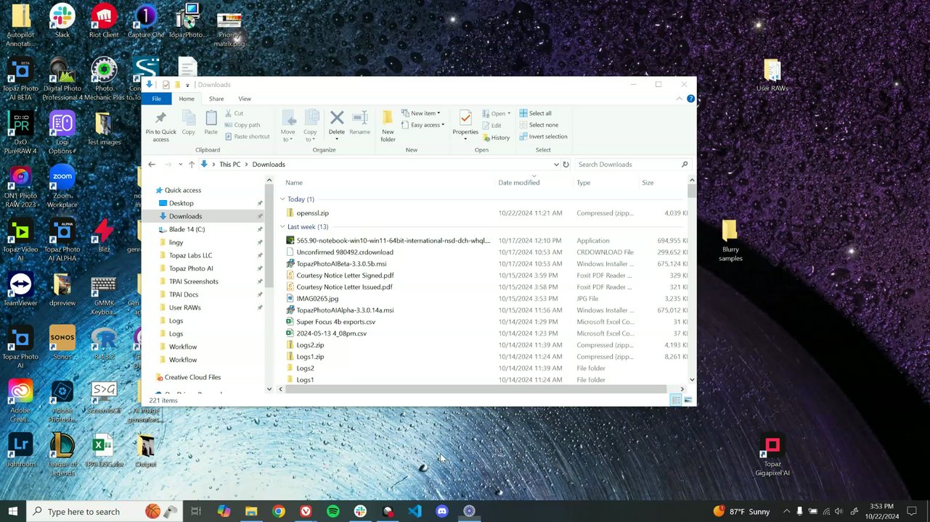
Task: Toggle the ribbon with the minimize chevron
Action: [680, 99]
